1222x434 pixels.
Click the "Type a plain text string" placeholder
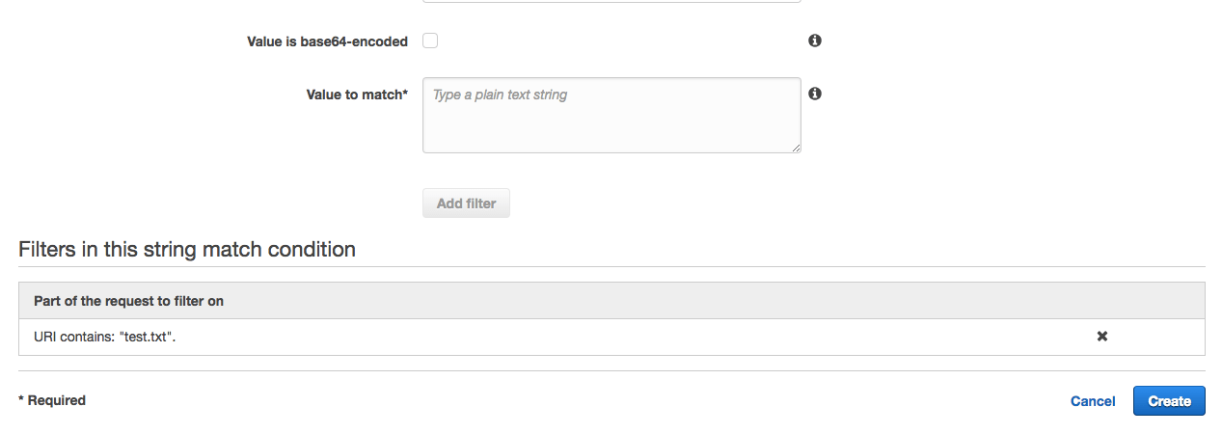pos(501,95)
